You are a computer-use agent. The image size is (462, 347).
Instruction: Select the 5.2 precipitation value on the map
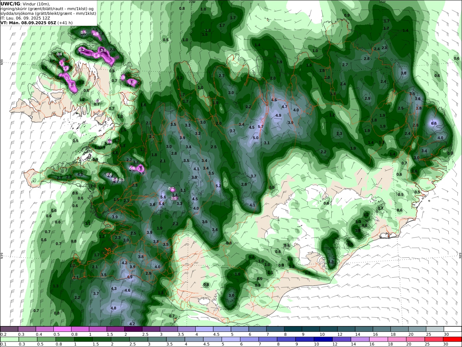click(218, 186)
